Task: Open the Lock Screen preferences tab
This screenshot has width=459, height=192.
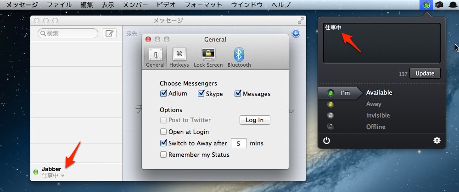Action: (x=208, y=58)
